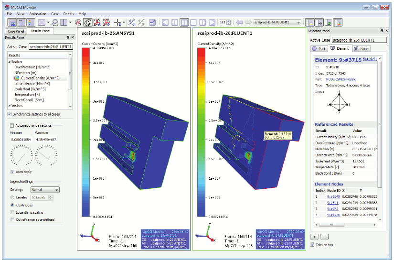The image size is (394, 262).
Task: Click the 10 Levels stepper arrows
Action: (x=51, y=197)
